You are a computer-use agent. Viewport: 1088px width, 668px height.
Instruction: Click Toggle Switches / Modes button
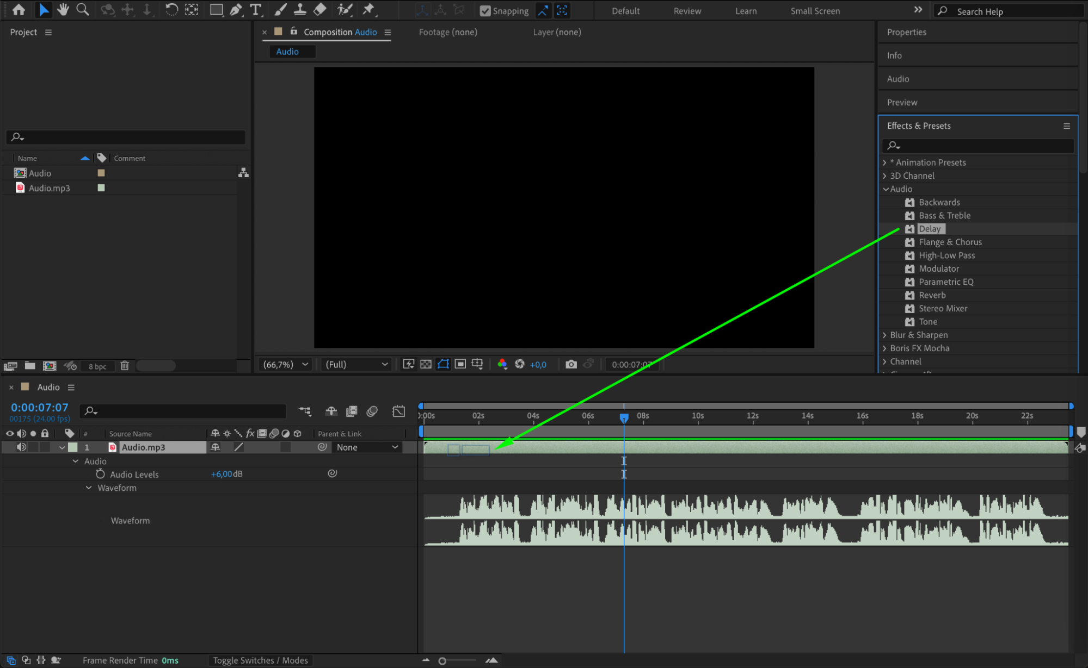(x=260, y=660)
